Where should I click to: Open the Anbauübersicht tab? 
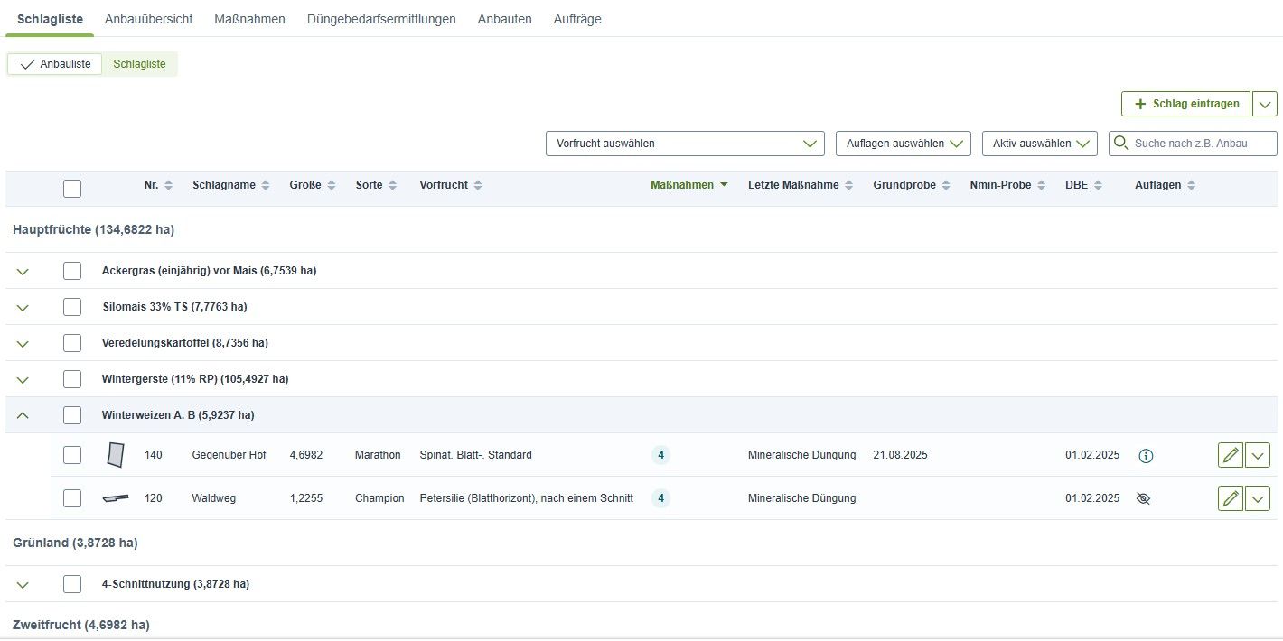(x=148, y=19)
